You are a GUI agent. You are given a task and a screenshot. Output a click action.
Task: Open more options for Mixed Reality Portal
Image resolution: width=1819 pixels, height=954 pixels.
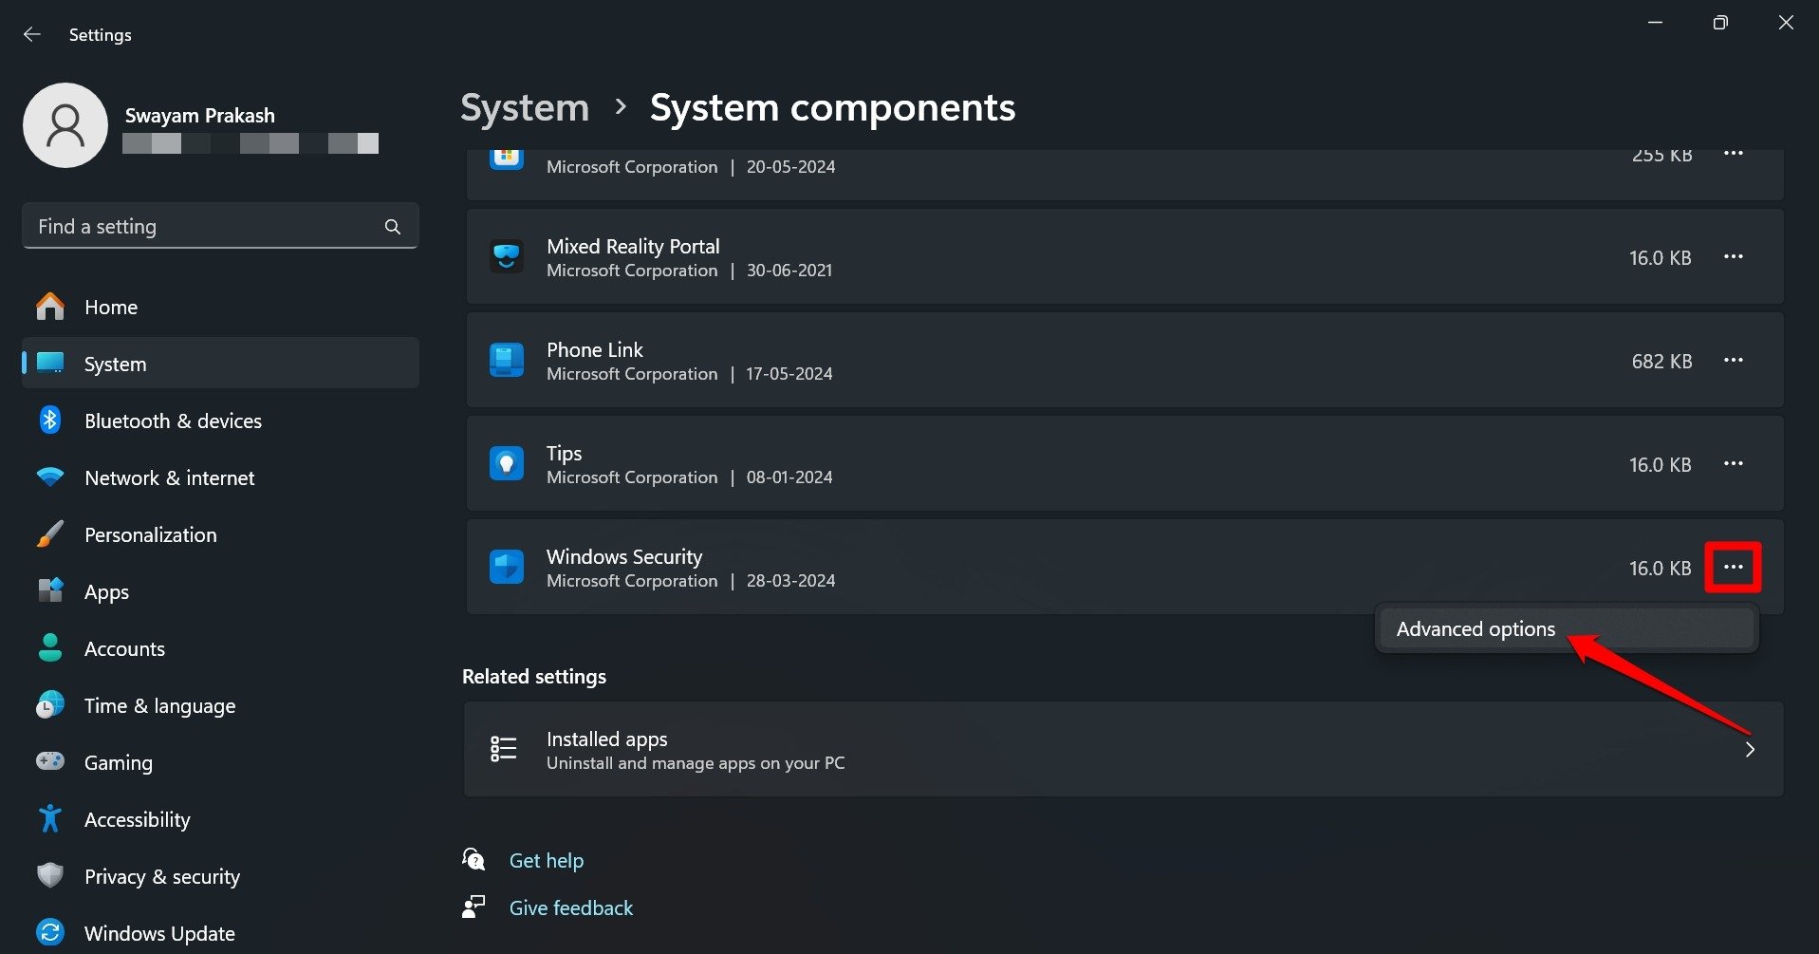click(x=1733, y=257)
